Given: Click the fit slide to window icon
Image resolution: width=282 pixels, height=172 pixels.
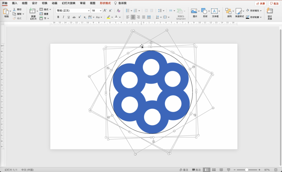Looking at the screenshot, I should 276,170.
